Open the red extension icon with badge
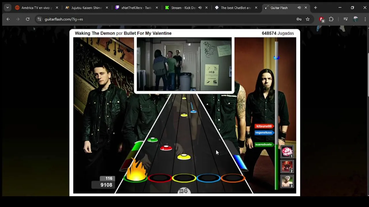This screenshot has height=207, width=369. (x=322, y=19)
